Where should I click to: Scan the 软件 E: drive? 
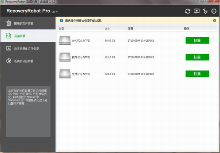pos(197,57)
